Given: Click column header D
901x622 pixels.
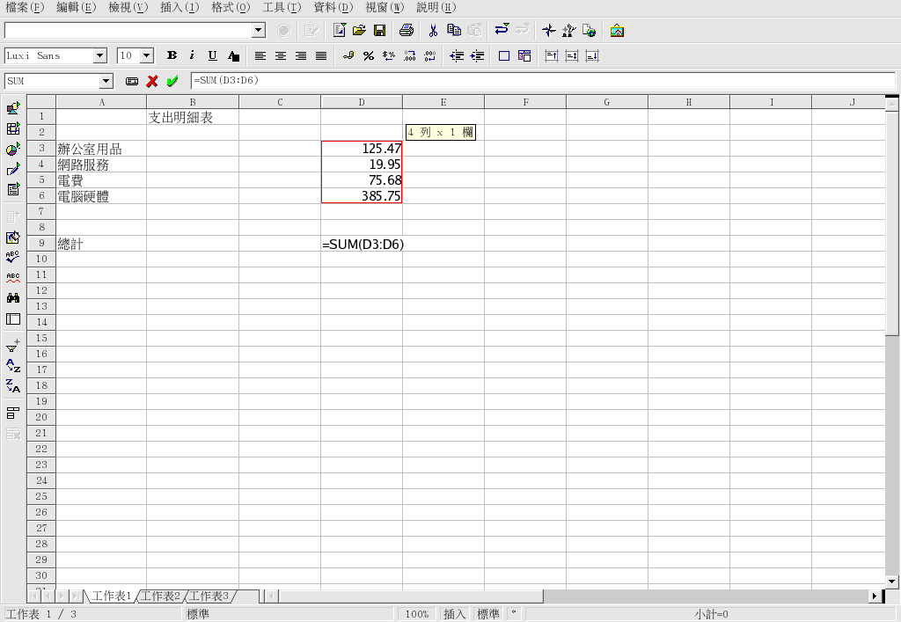Looking at the screenshot, I should pyautogui.click(x=361, y=102).
